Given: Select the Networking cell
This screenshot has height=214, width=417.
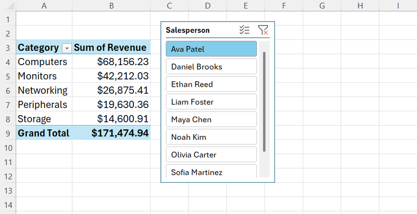Looking at the screenshot, I should click(44, 90).
